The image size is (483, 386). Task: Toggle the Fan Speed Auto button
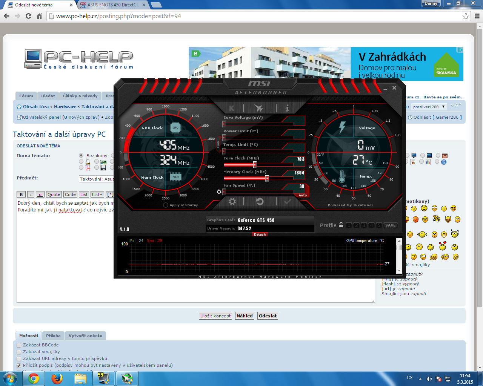303,195
